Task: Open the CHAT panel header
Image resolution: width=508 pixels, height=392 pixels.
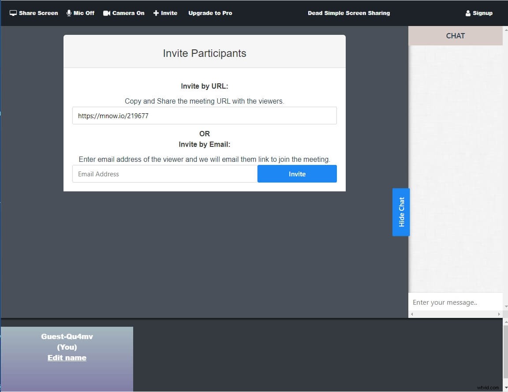Action: 455,36
